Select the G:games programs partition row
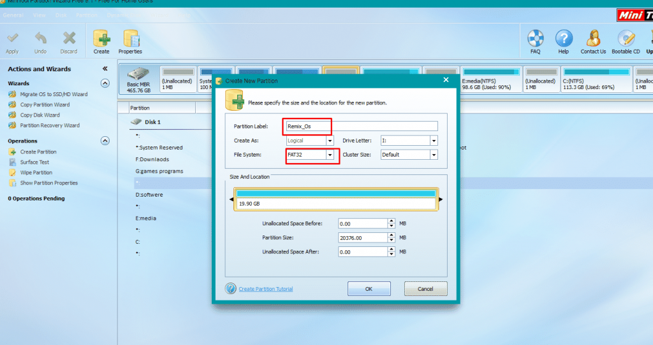653x345 pixels. pos(159,171)
